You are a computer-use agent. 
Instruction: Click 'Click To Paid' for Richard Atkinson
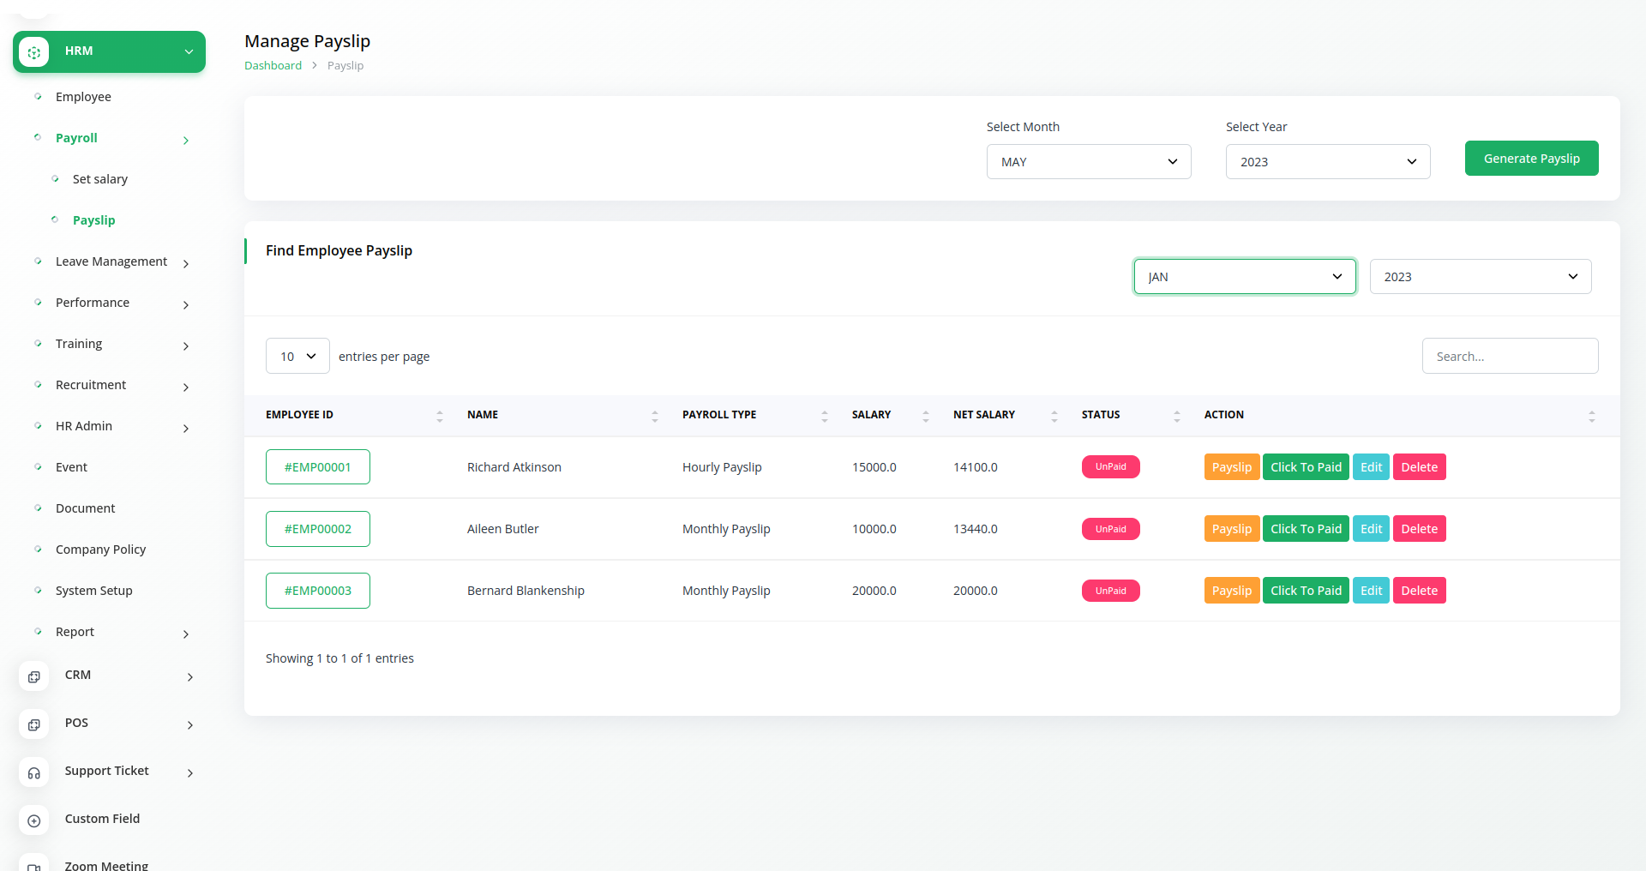coord(1305,467)
